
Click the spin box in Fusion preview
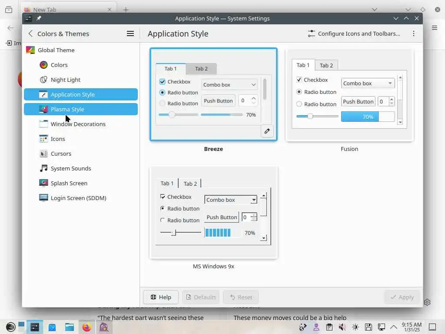386,101
